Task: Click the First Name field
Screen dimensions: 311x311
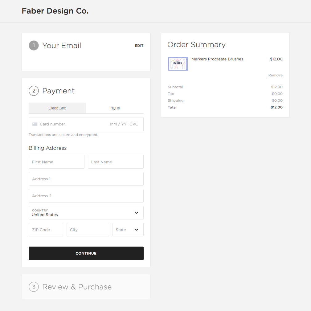Action: pos(56,162)
